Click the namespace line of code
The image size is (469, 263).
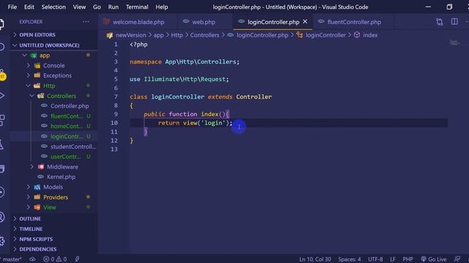184,62
